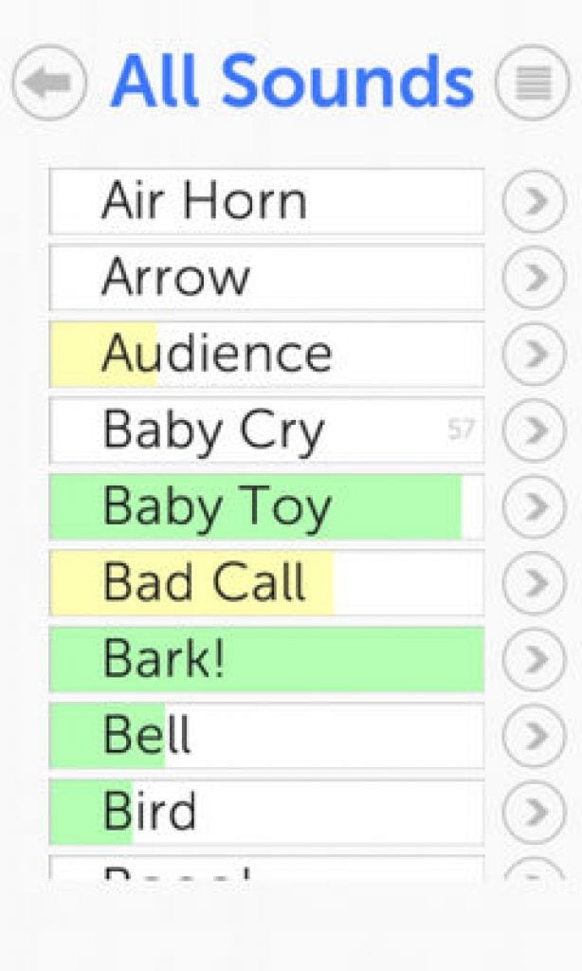Select the Baby Cry sound
This screenshot has width=582, height=971.
point(265,431)
